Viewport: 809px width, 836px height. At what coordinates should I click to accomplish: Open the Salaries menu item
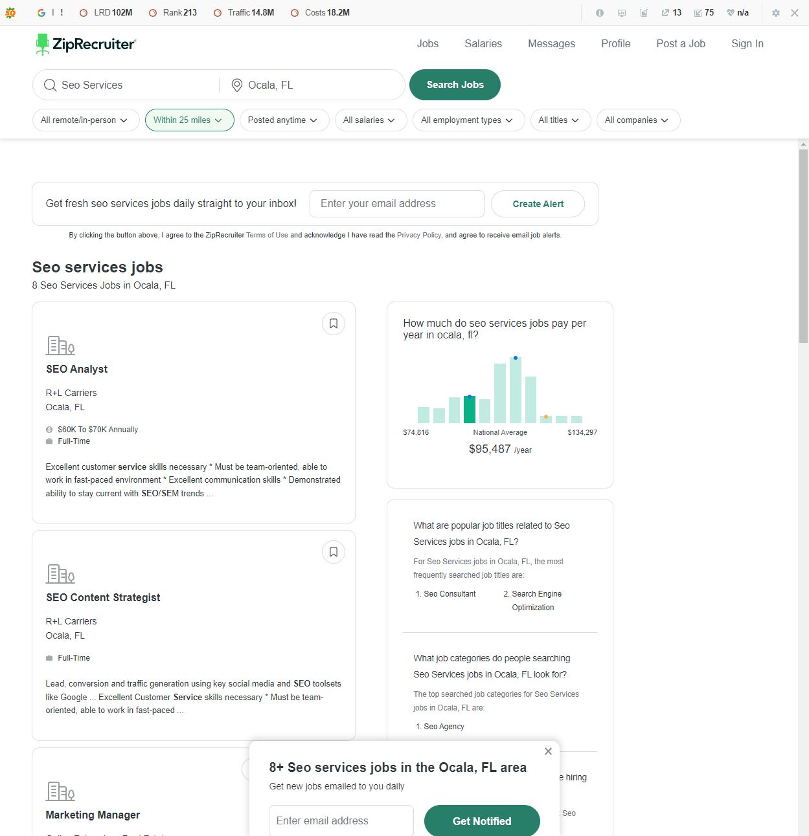(x=483, y=44)
